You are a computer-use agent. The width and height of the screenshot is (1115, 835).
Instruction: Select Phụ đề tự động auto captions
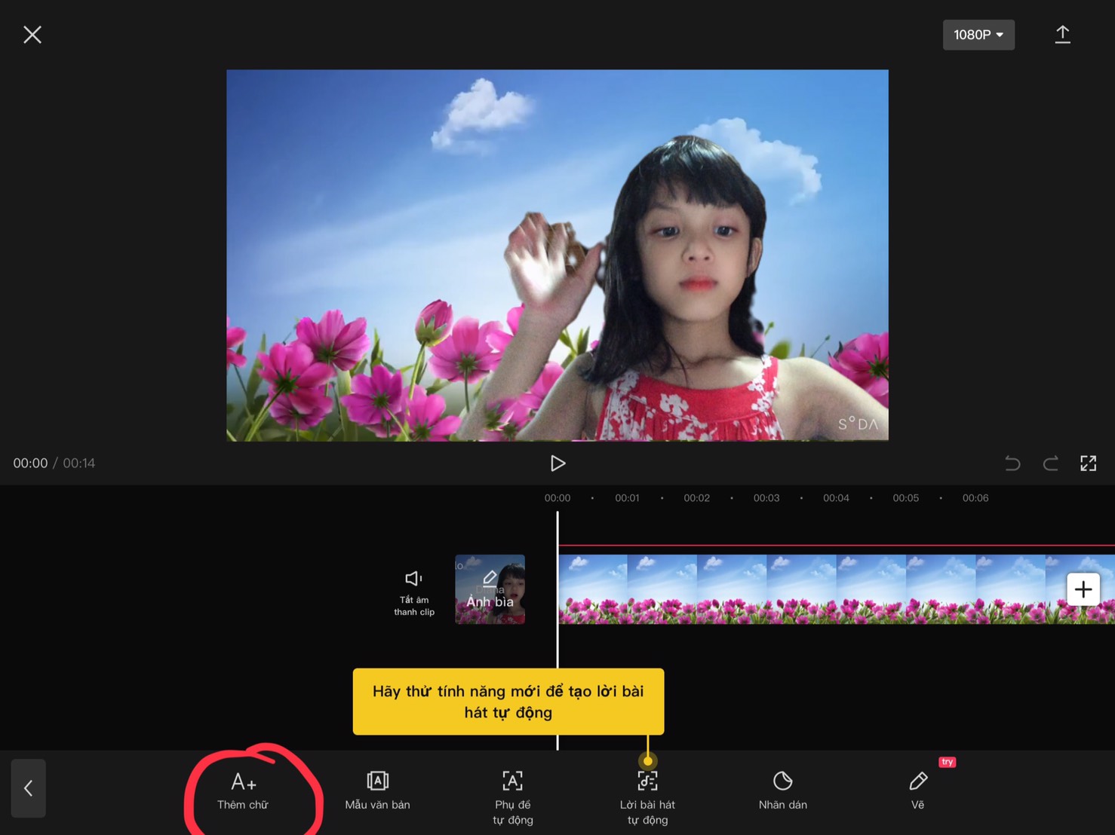[512, 797]
